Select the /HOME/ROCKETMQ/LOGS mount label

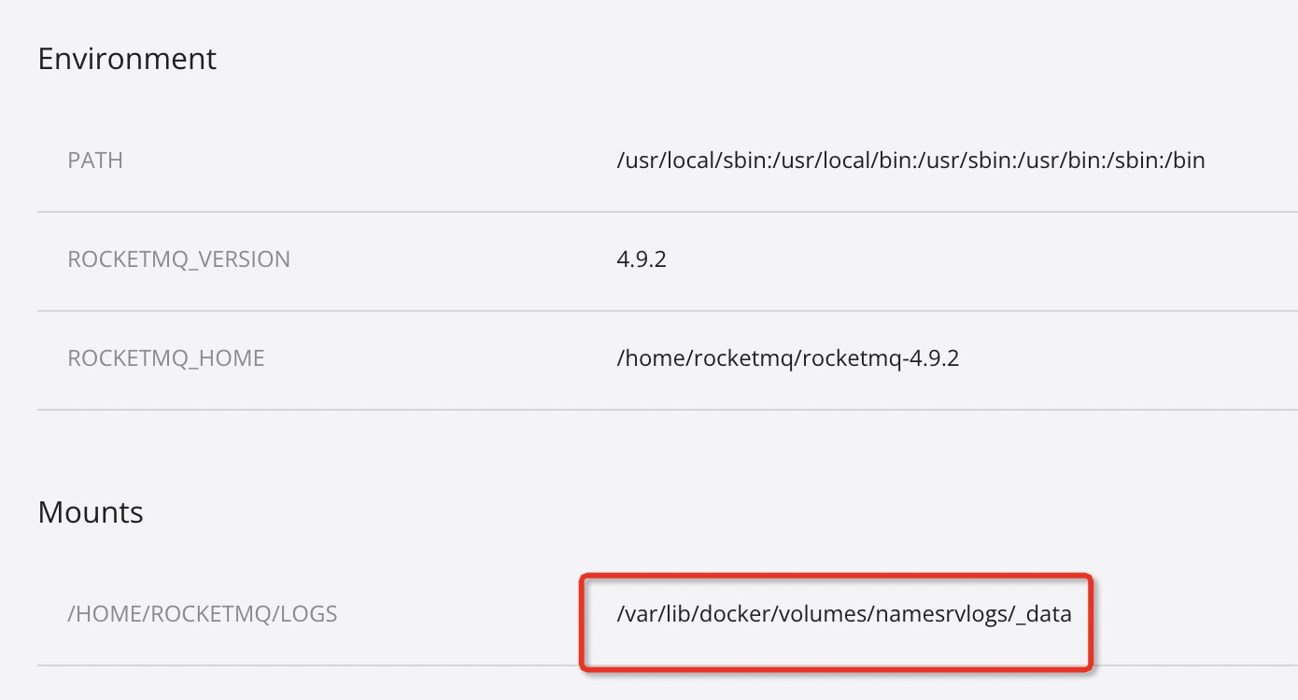pyautogui.click(x=203, y=614)
